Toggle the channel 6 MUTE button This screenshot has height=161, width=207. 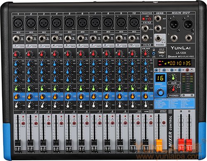coord(87,123)
